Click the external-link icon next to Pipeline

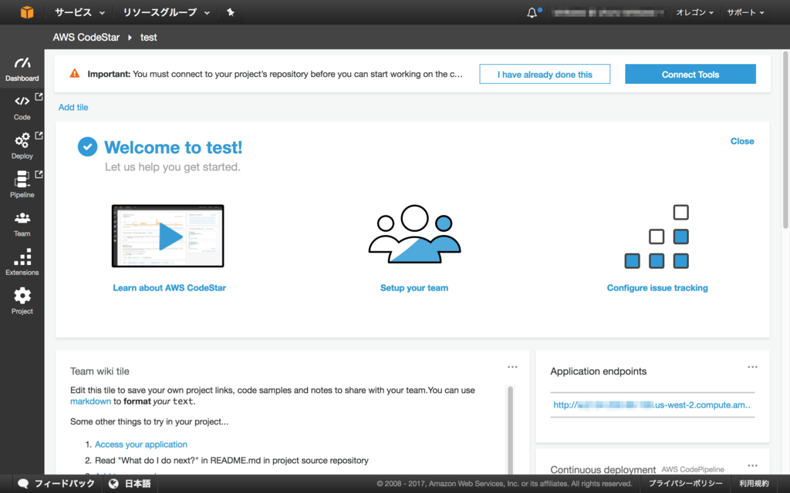pyautogui.click(x=39, y=174)
